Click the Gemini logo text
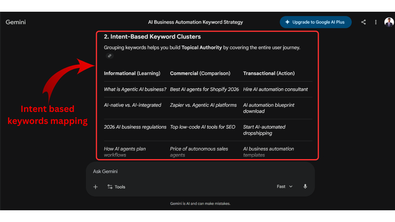This screenshot has height=222, width=395. pos(16,22)
